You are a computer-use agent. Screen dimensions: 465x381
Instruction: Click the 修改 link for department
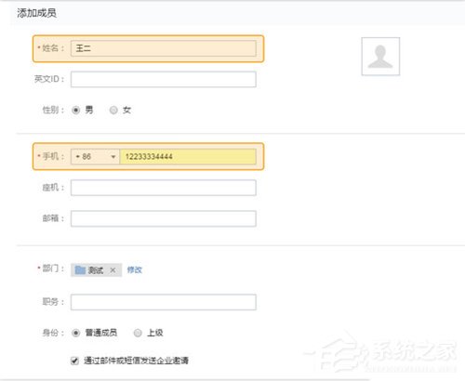tap(135, 269)
